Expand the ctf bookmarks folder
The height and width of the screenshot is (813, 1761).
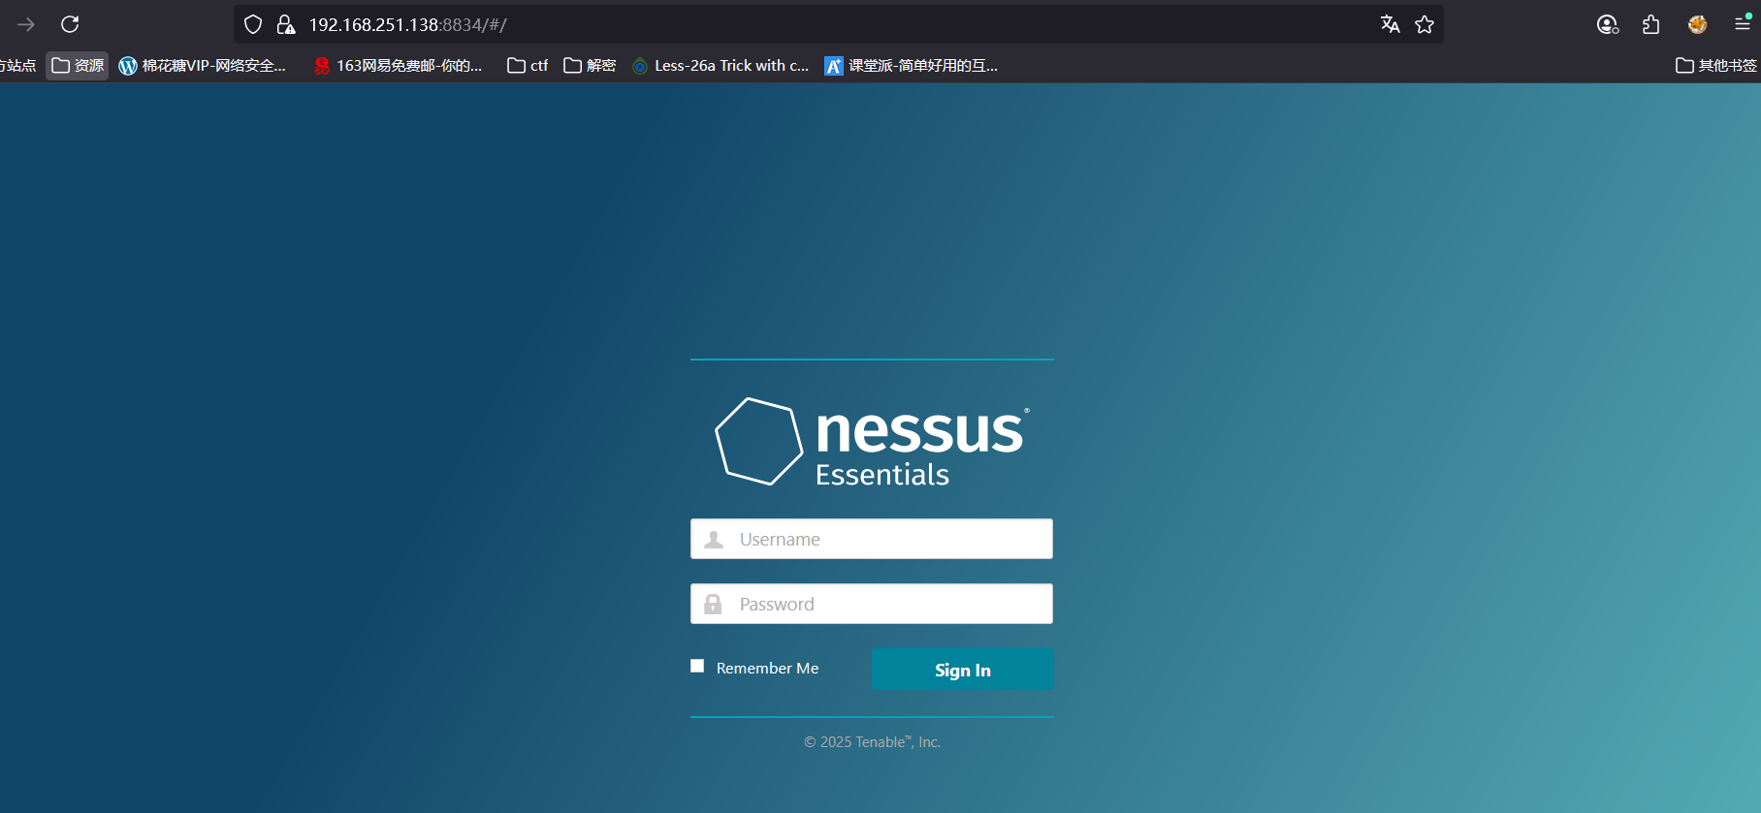coord(528,65)
